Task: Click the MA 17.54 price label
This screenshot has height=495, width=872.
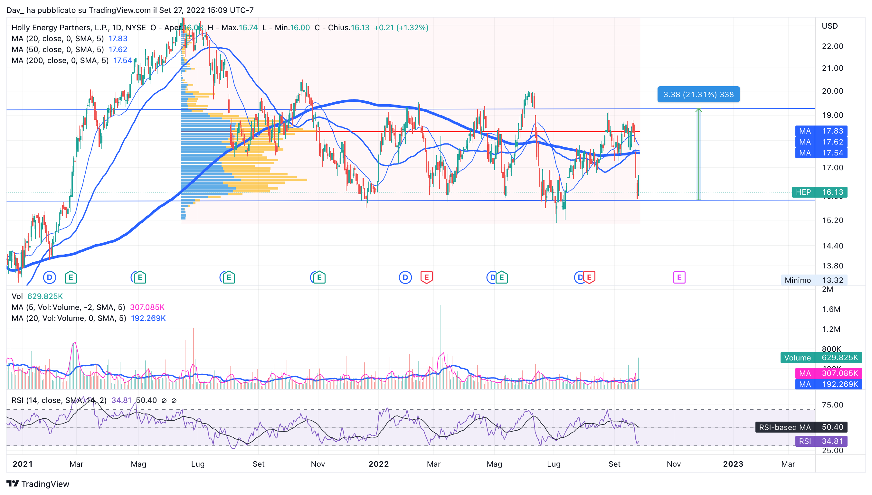Action: click(821, 153)
